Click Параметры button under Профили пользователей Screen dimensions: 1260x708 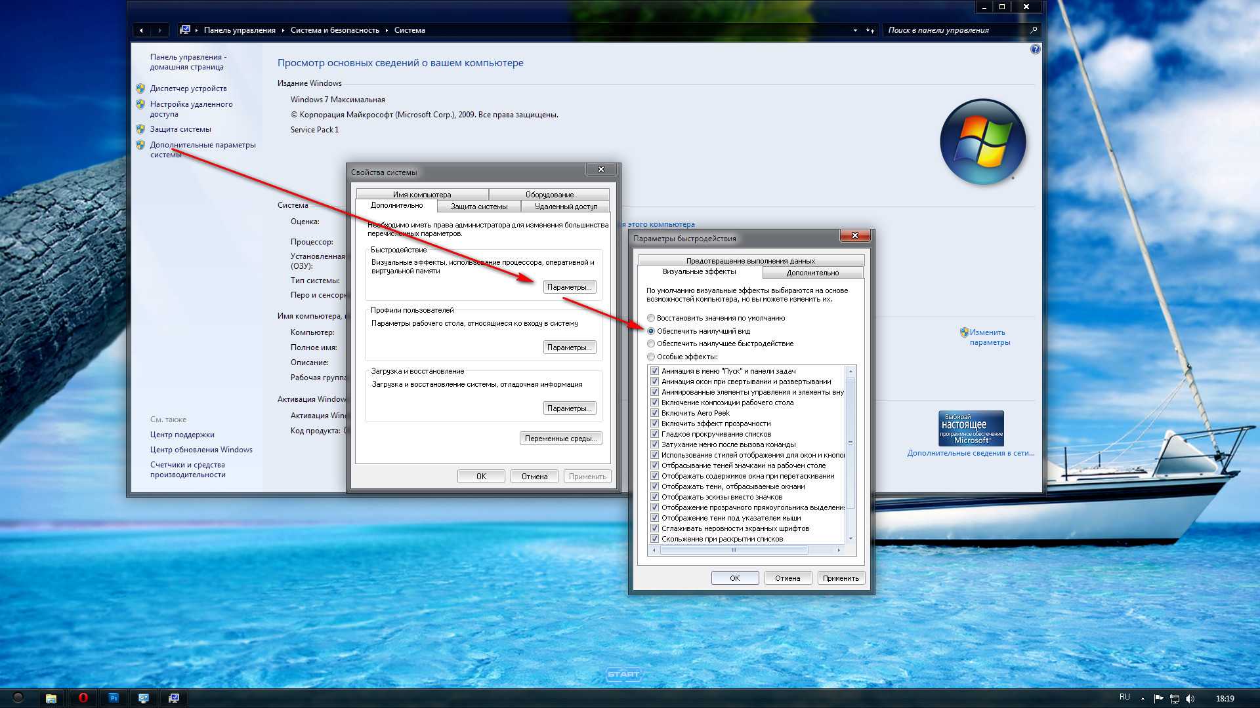coord(570,347)
